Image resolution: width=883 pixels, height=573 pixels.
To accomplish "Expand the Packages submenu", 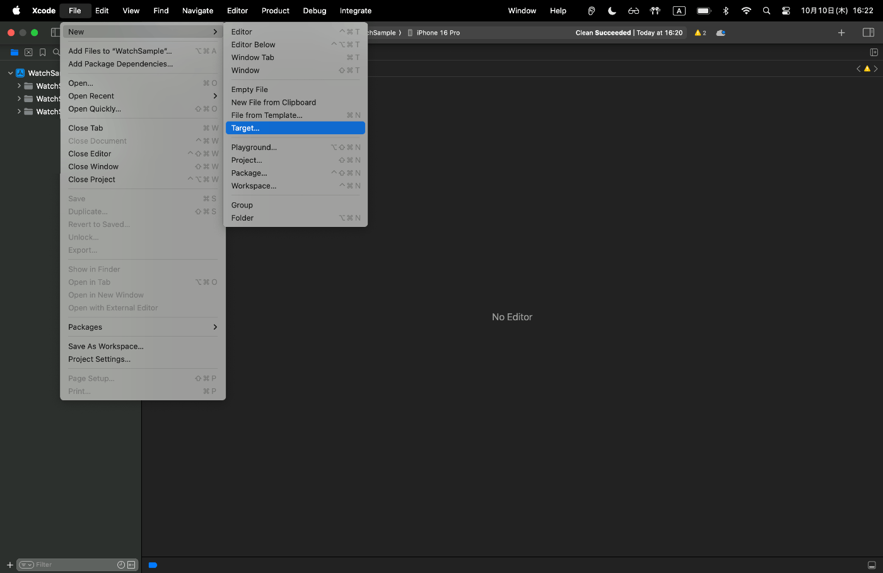I will (x=143, y=327).
